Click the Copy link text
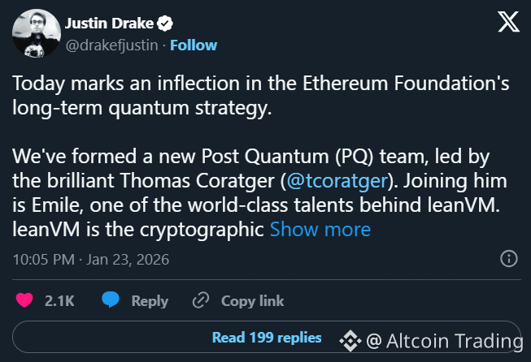Screen dimensions: 531x362 (253, 300)
